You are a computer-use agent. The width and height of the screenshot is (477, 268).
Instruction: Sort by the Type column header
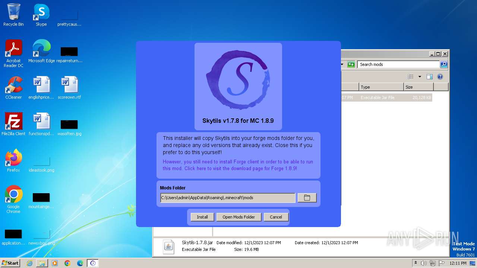tap(381, 87)
